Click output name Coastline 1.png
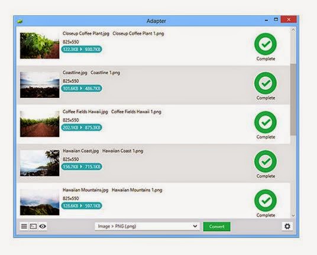This screenshot has height=255, width=317. 105,73
